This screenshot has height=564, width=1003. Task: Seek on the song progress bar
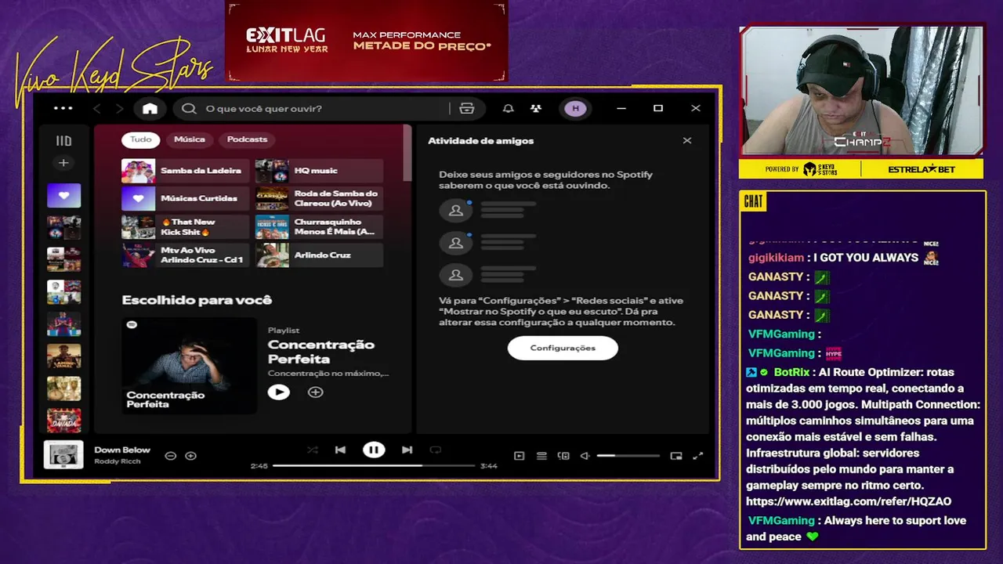point(374,465)
